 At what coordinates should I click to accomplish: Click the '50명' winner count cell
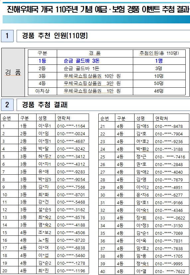(x=159, y=83)
